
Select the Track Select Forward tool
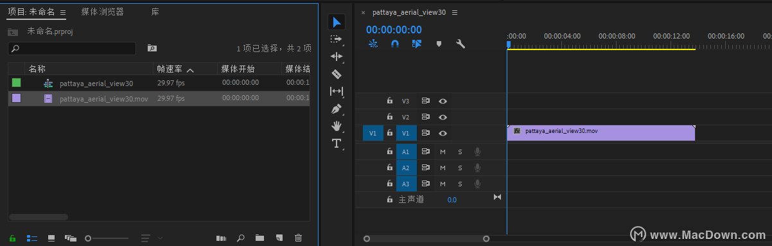coord(337,39)
